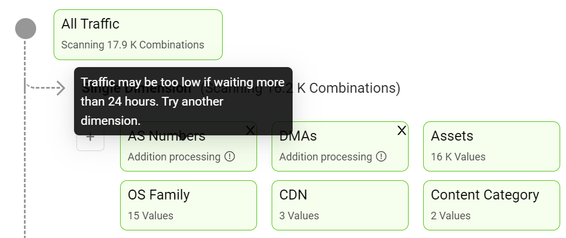
Task: Click the 2 Values label under Content Category
Action: [451, 216]
